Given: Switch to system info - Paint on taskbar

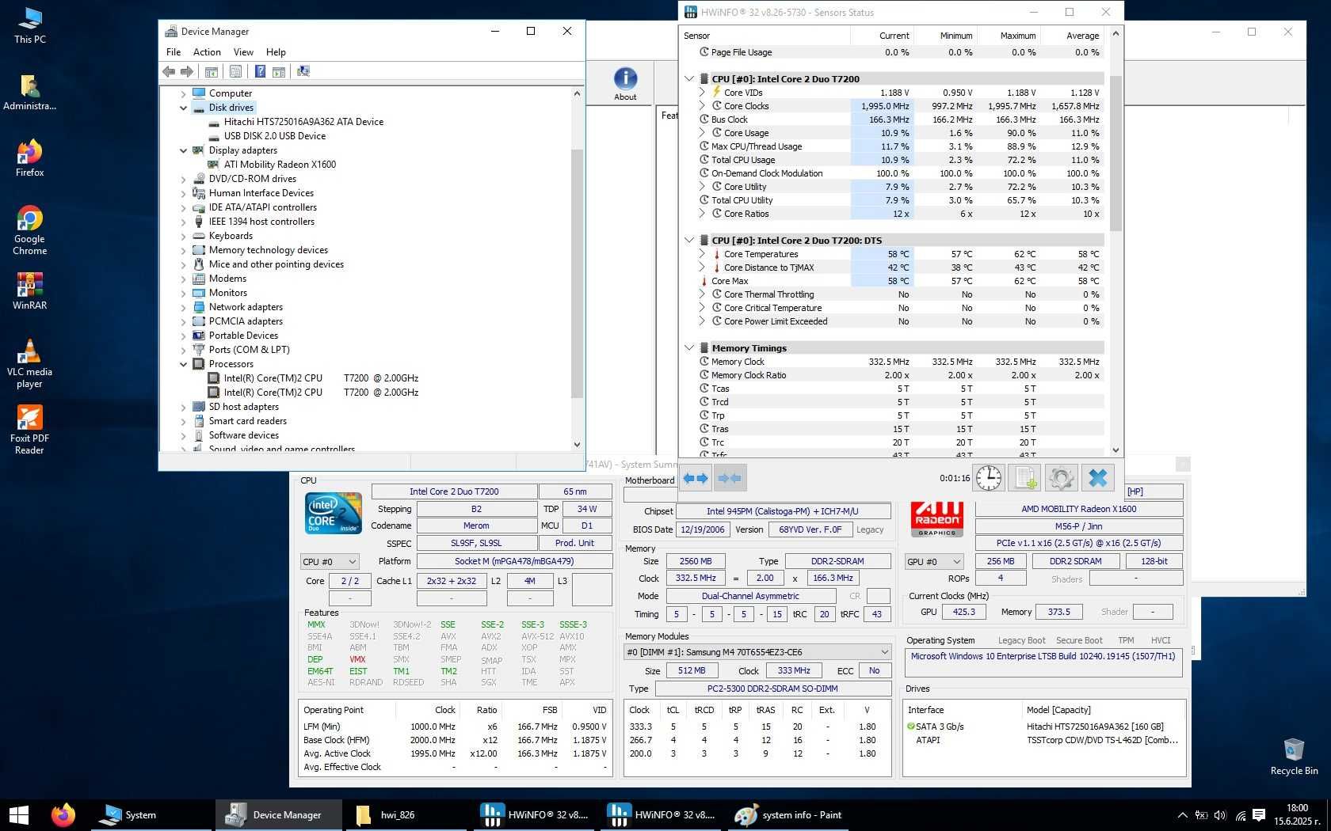Looking at the screenshot, I should pos(790,814).
